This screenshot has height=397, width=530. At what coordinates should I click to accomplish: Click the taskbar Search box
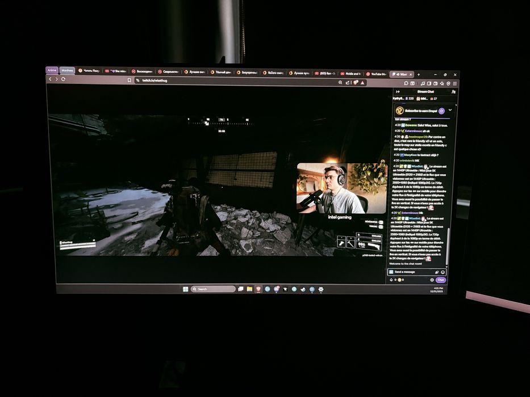coord(213,289)
